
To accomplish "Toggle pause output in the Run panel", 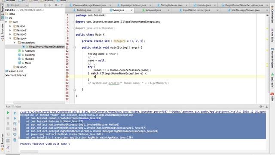I will click(8, 124).
